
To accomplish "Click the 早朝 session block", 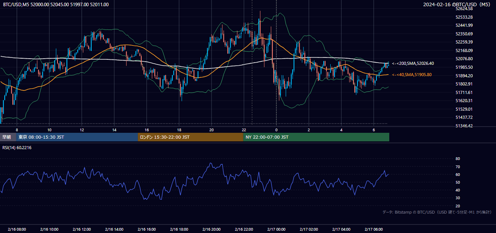I will click(x=8, y=137).
